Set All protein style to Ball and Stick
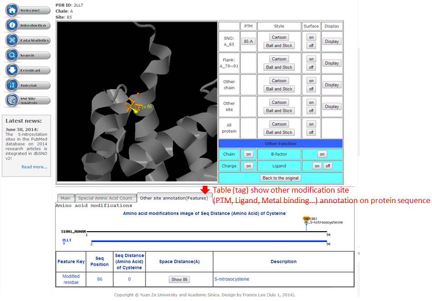Viewport: 432px width, 301px height. (x=279, y=132)
